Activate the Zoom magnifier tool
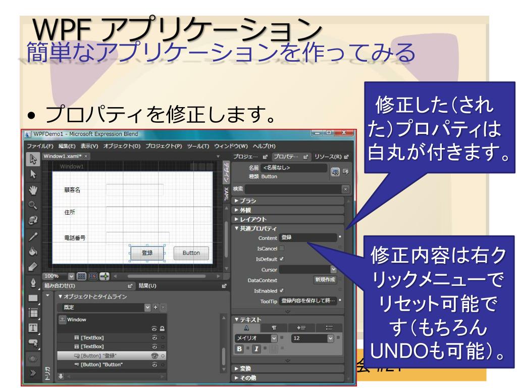517x388 pixels. [x=33, y=205]
